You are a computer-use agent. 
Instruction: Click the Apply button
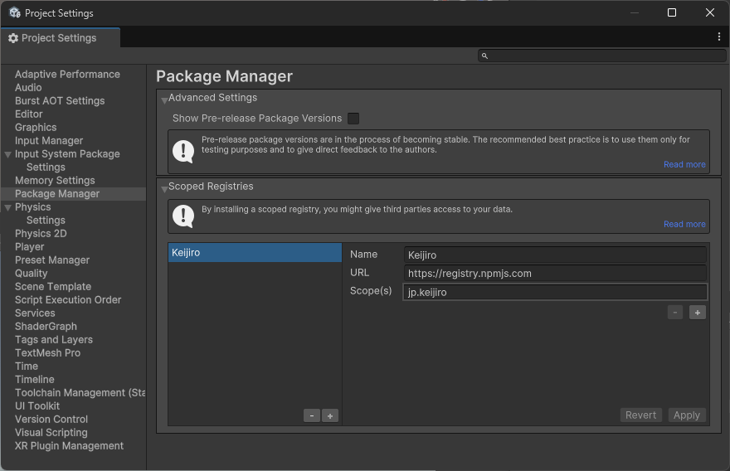[x=686, y=415]
